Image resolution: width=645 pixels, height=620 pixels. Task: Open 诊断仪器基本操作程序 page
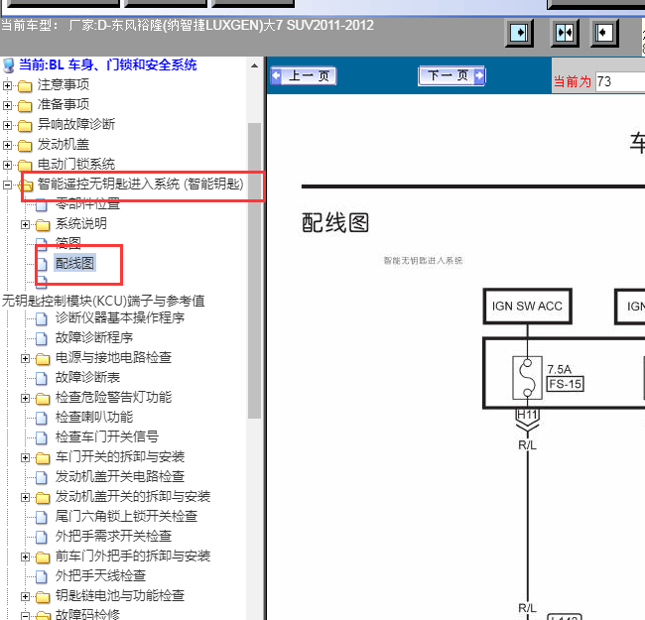(x=120, y=317)
